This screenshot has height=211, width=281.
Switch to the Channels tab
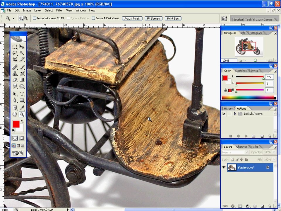click(241, 147)
